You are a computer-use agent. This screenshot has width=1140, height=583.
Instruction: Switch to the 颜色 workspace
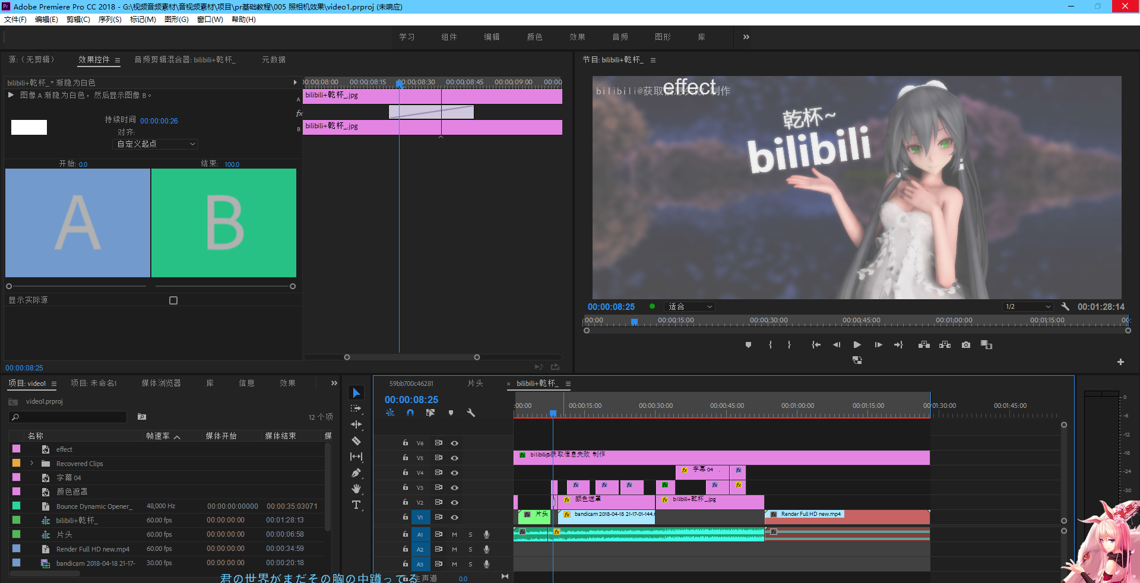[534, 37]
